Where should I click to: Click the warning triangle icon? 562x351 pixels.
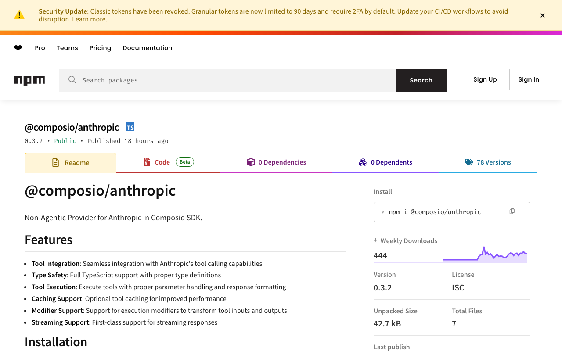19,15
